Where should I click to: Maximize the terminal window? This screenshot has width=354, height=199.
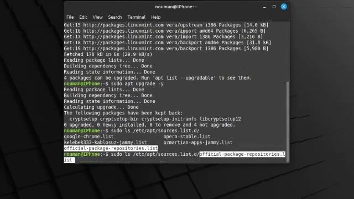tap(274, 7)
